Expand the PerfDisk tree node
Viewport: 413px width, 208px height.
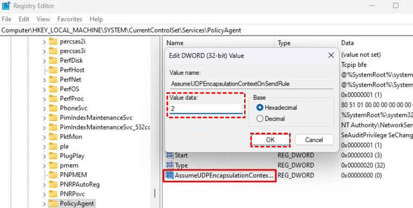(x=44, y=61)
